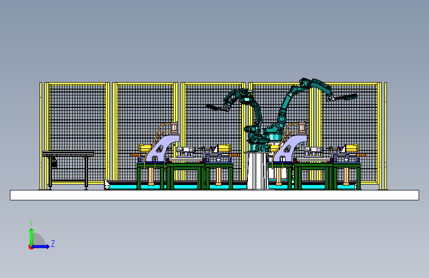
Task: Click the gray quarter-circle plane of the triad
Action: [x=38, y=239]
